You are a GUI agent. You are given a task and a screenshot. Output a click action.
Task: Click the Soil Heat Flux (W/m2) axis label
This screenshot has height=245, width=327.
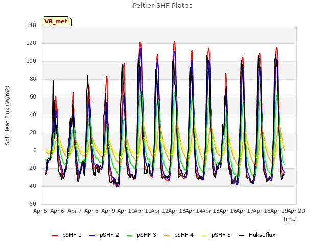click(8, 115)
